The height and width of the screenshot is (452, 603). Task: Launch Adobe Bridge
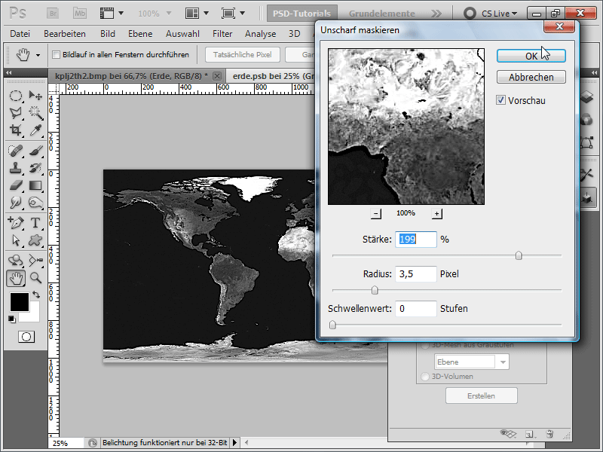point(53,14)
